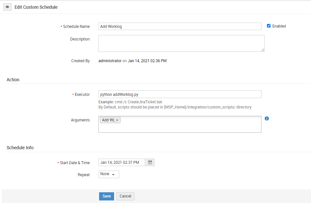This screenshot has width=311, height=203.
Task: Save the custom schedule
Action: pos(107,196)
